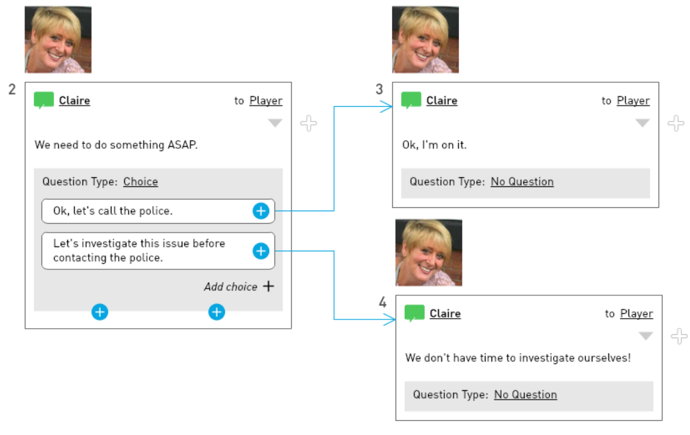The width and height of the screenshot is (690, 435).
Task: Click the Player recipient link in node 2
Action: (266, 101)
